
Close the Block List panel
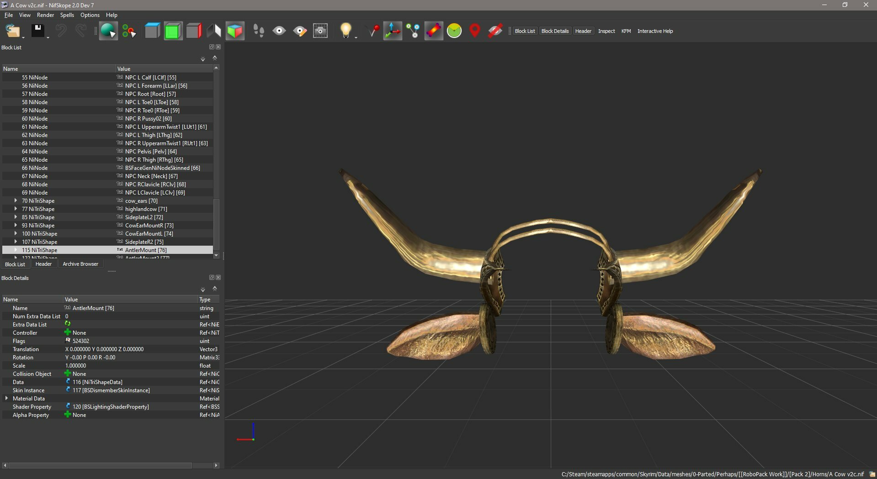[218, 47]
